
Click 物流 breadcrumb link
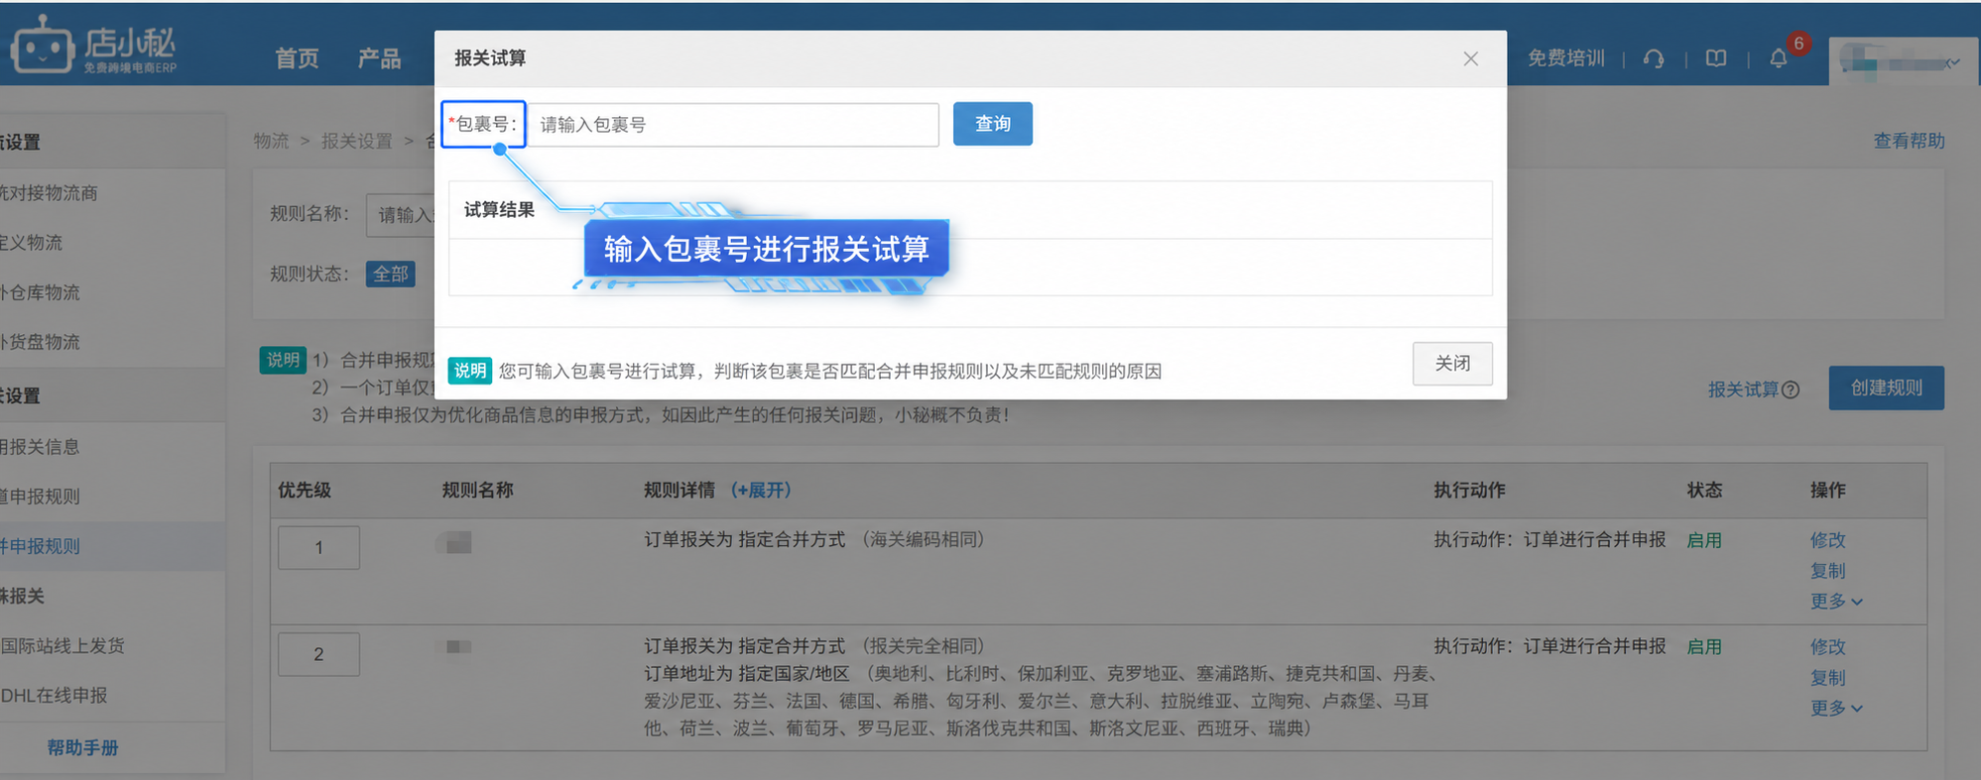pos(271,141)
